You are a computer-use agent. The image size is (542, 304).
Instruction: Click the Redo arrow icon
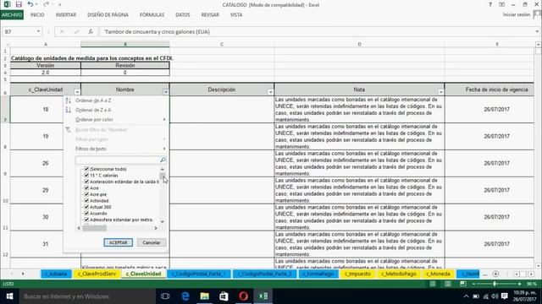click(46, 4)
